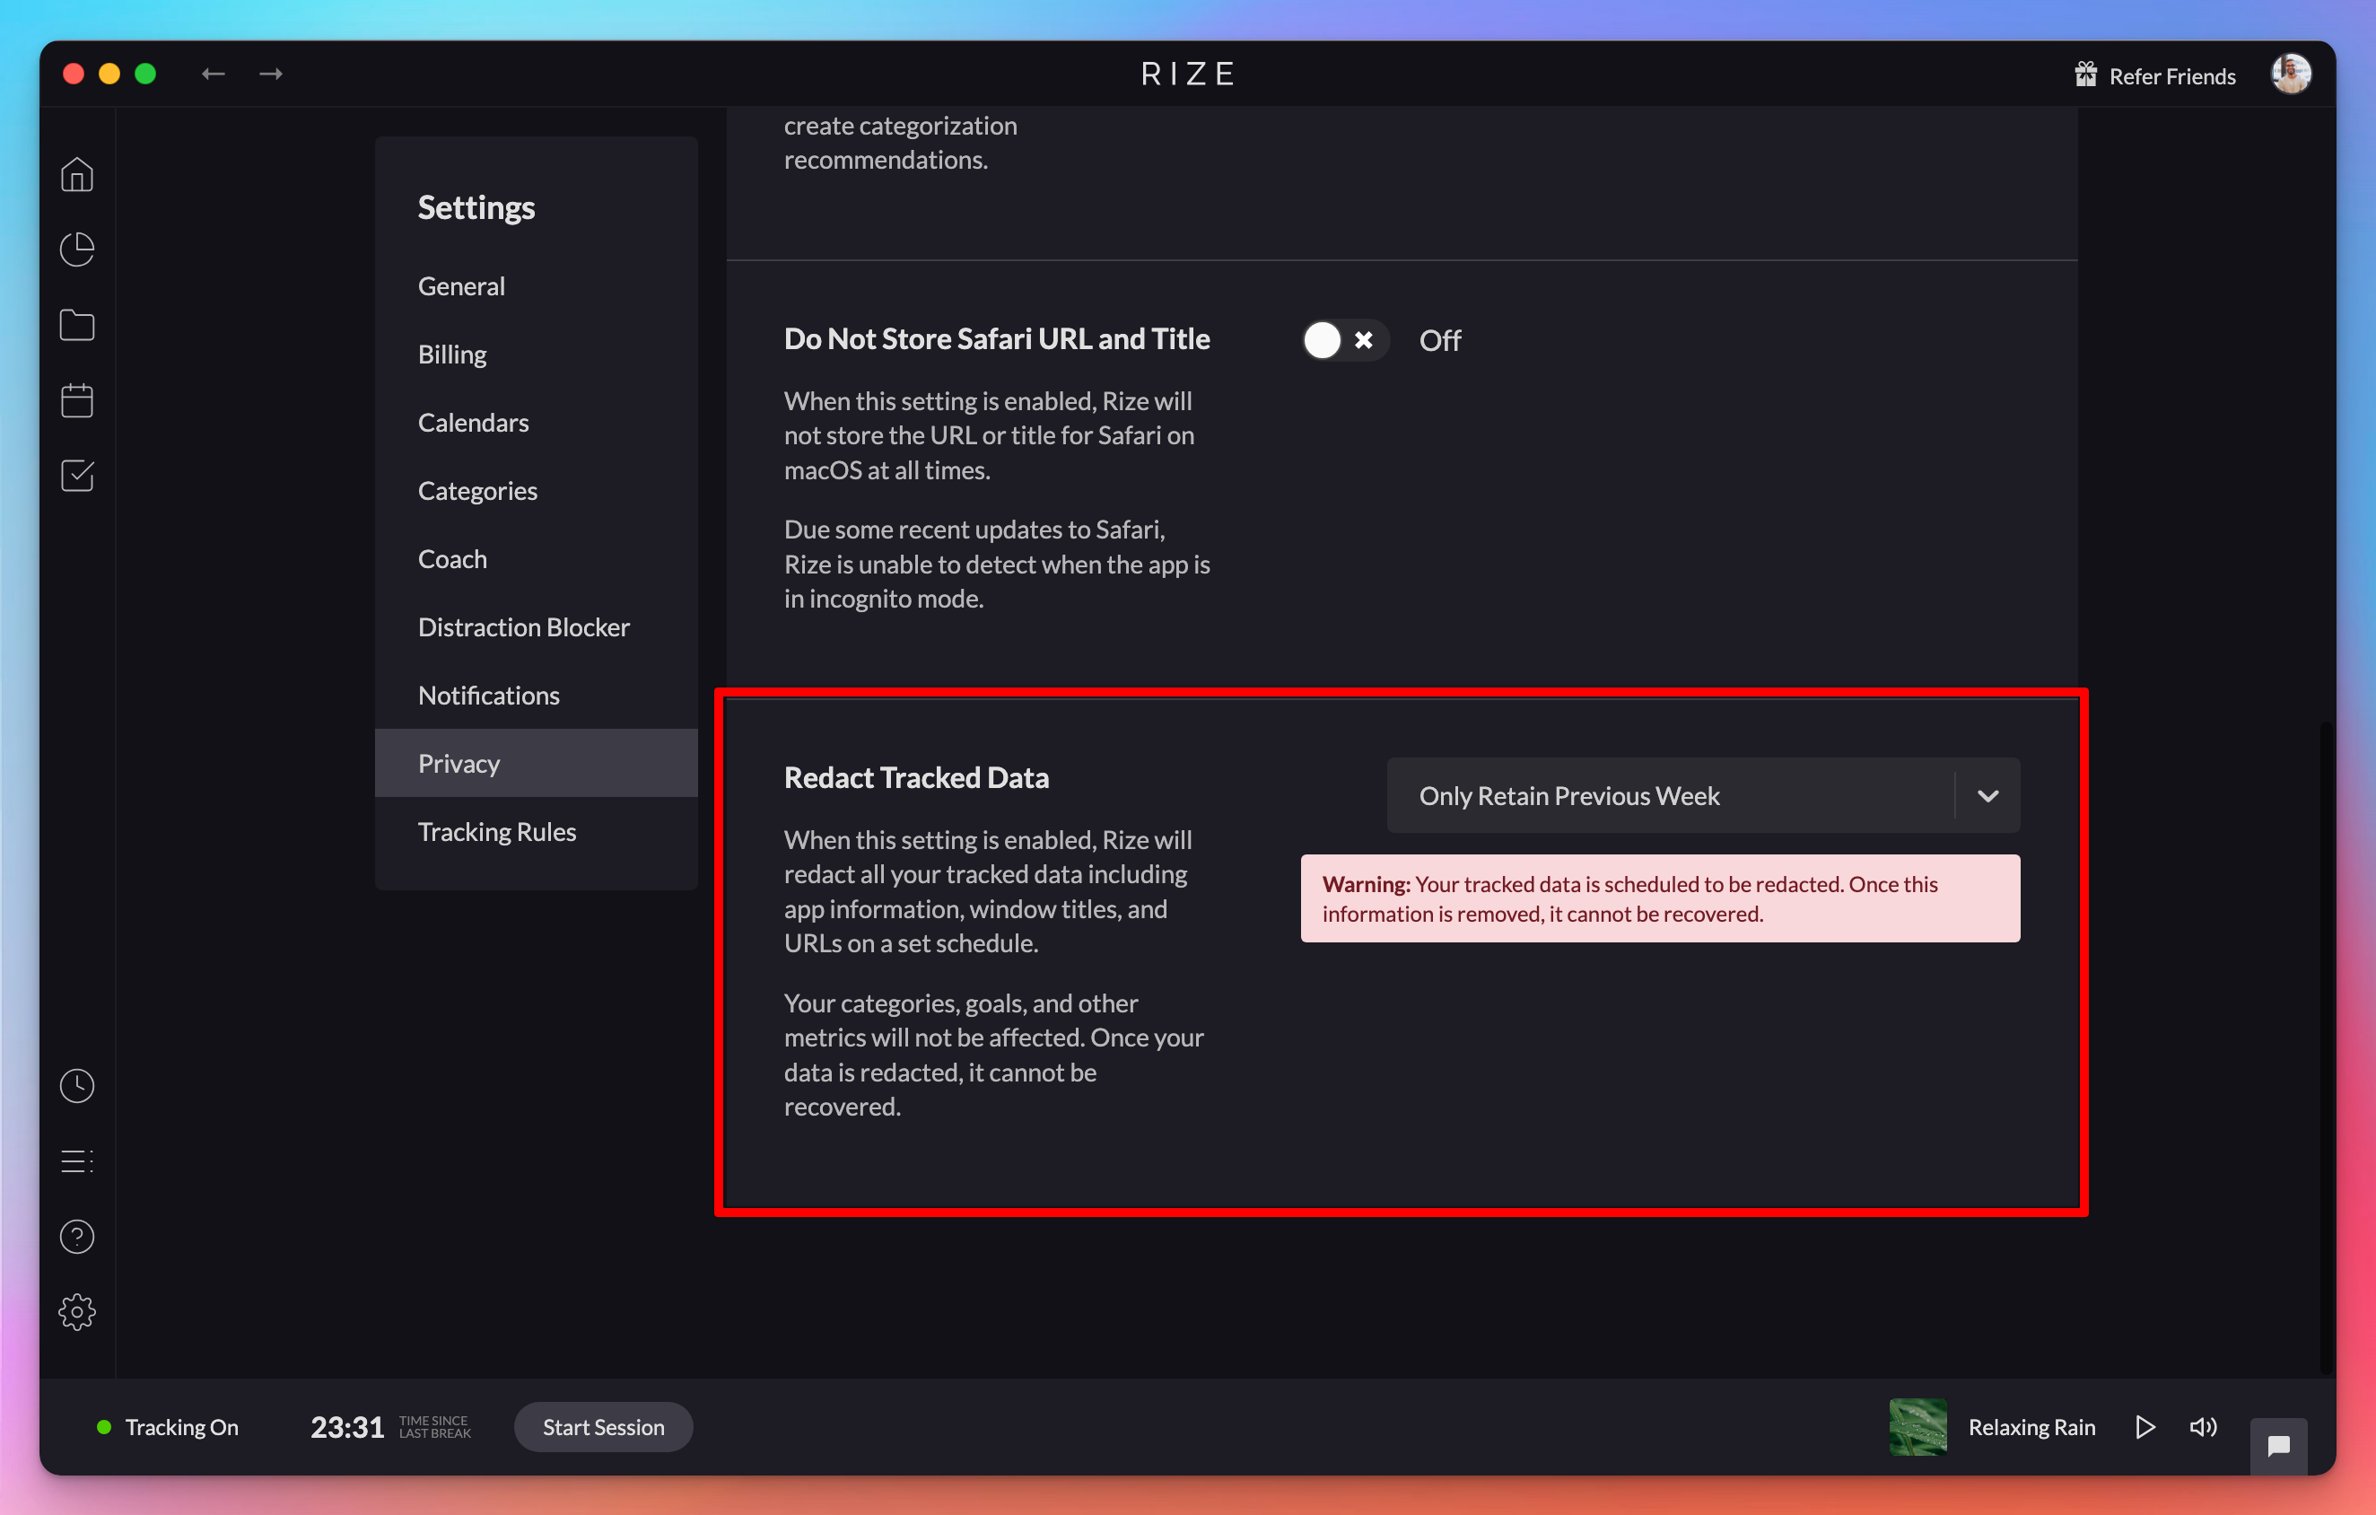Click the green Tracking On status dot
2376x1515 pixels.
tap(103, 1427)
